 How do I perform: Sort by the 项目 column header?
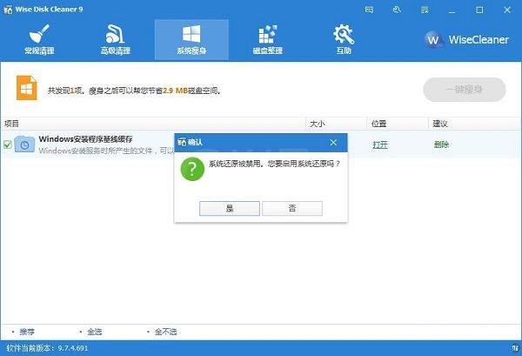(153, 124)
